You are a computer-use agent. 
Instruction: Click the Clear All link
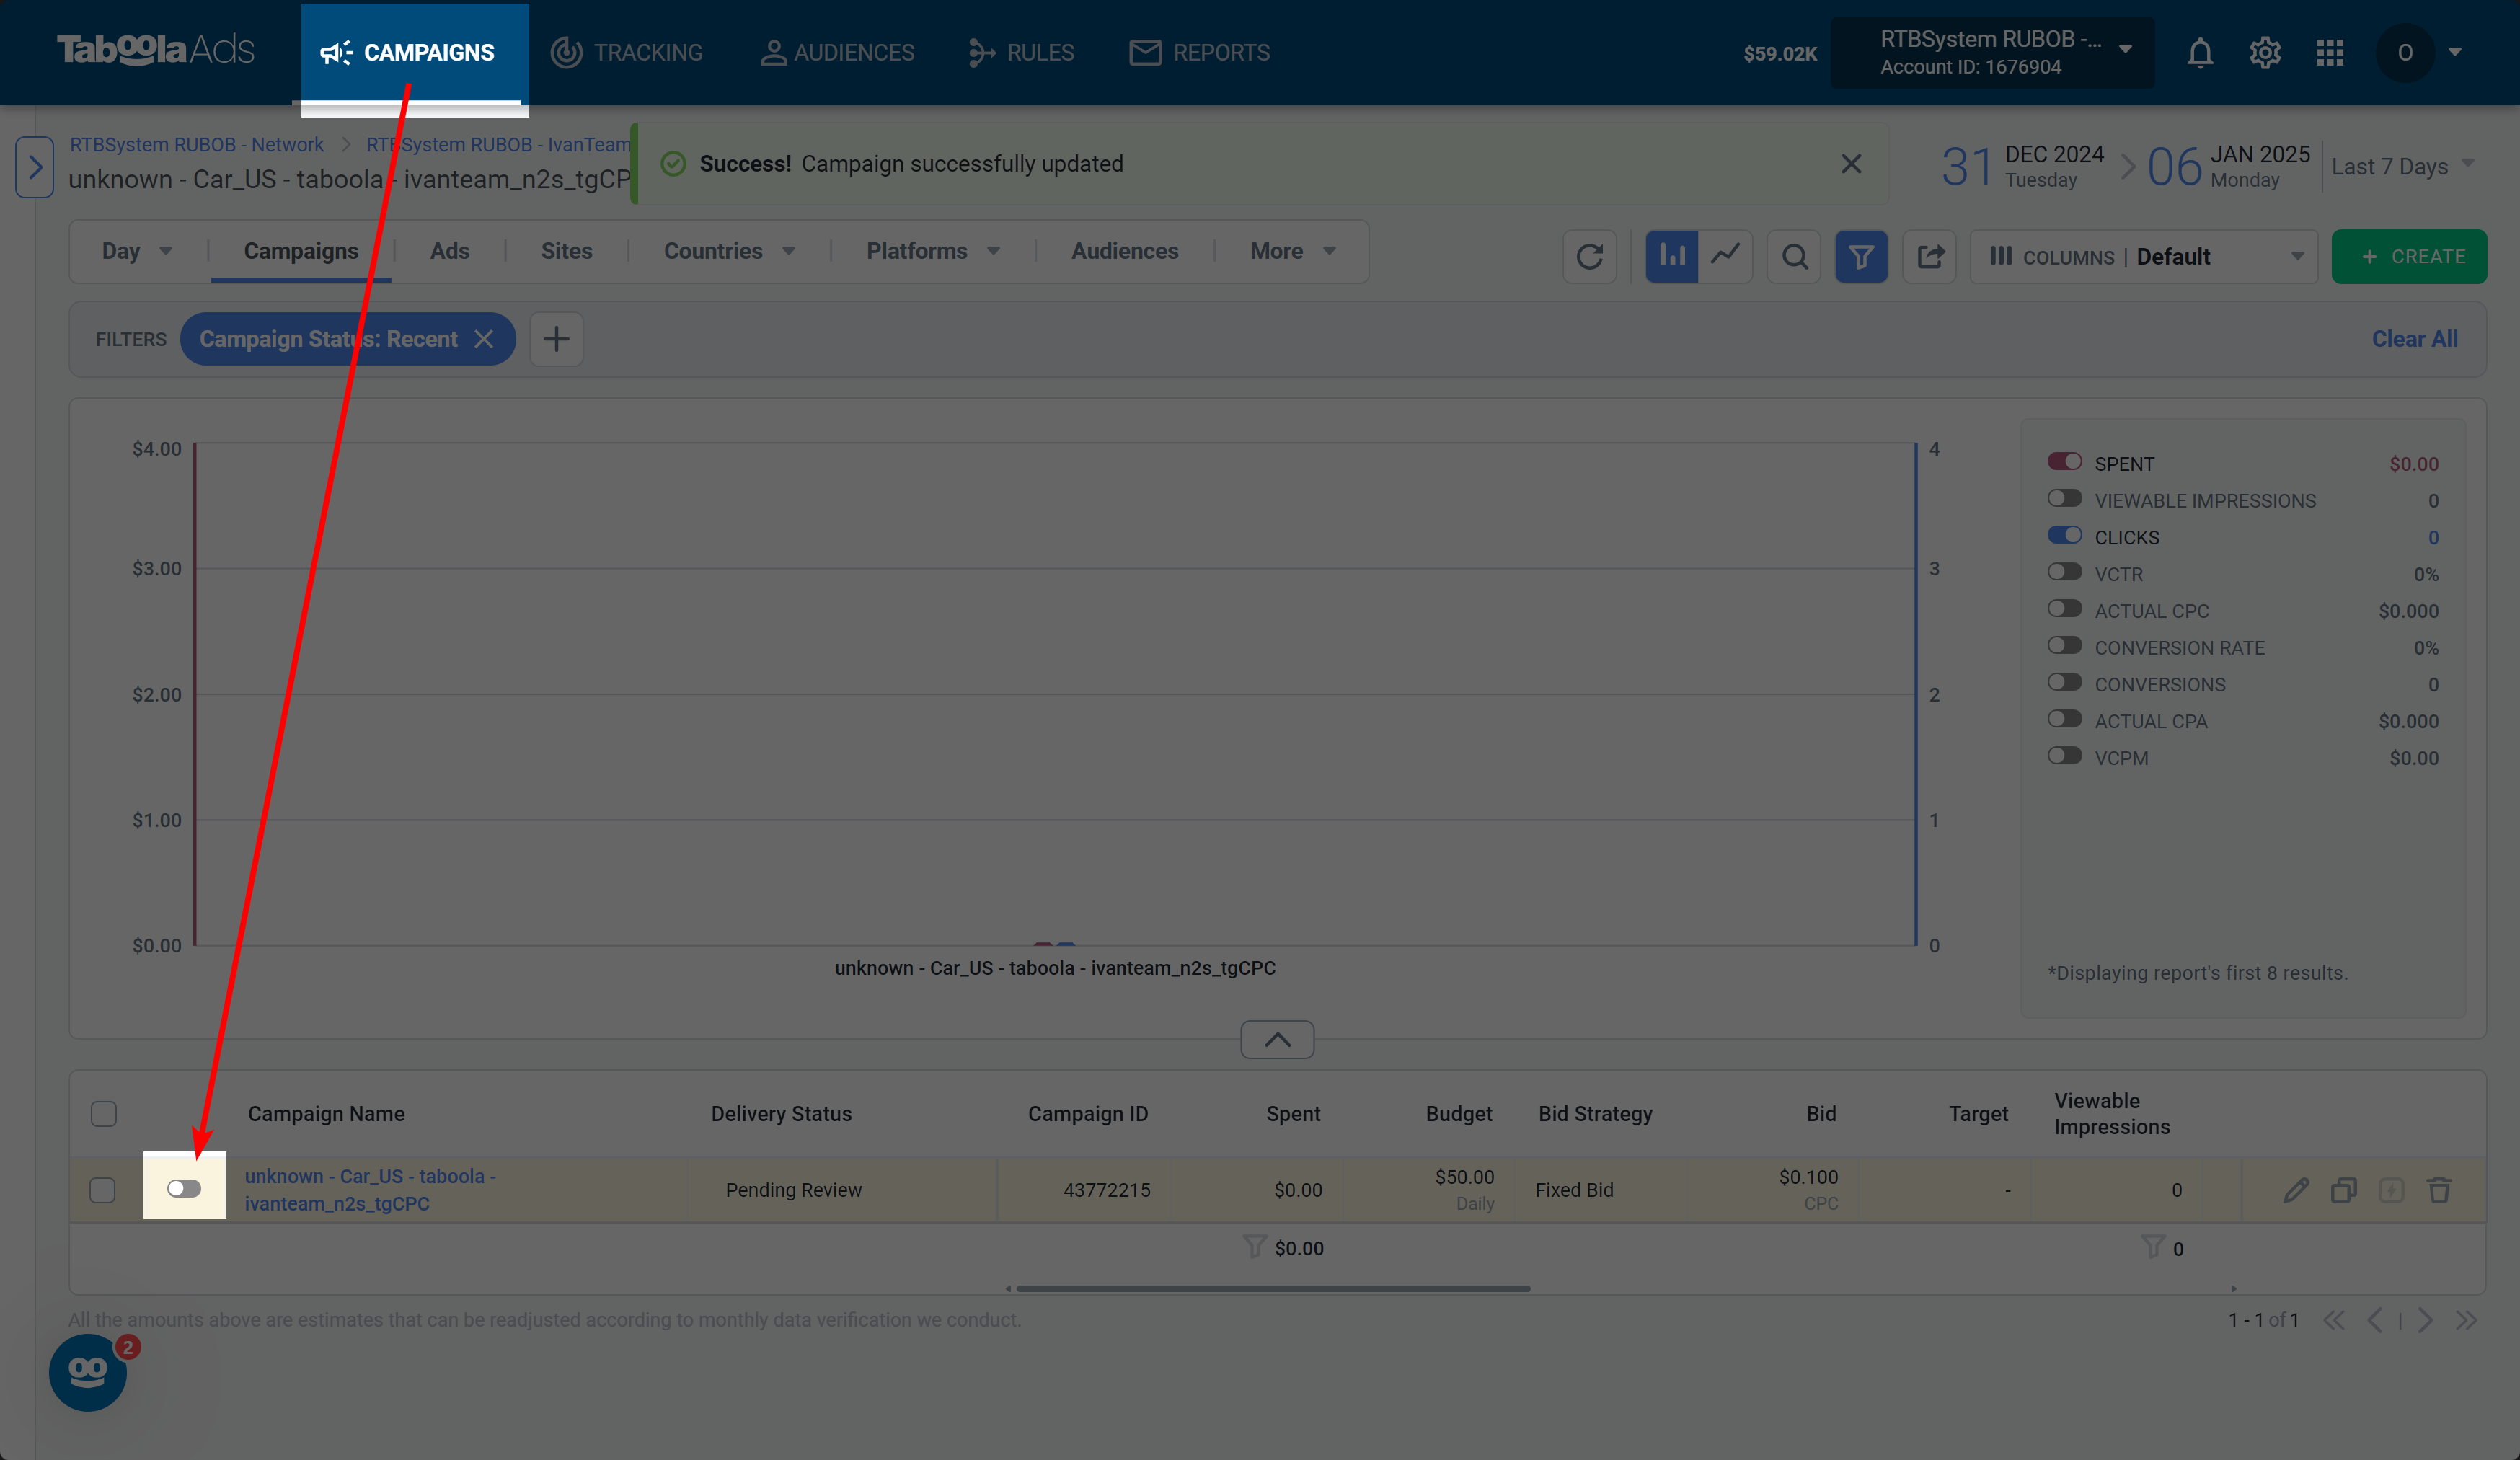tap(2414, 339)
